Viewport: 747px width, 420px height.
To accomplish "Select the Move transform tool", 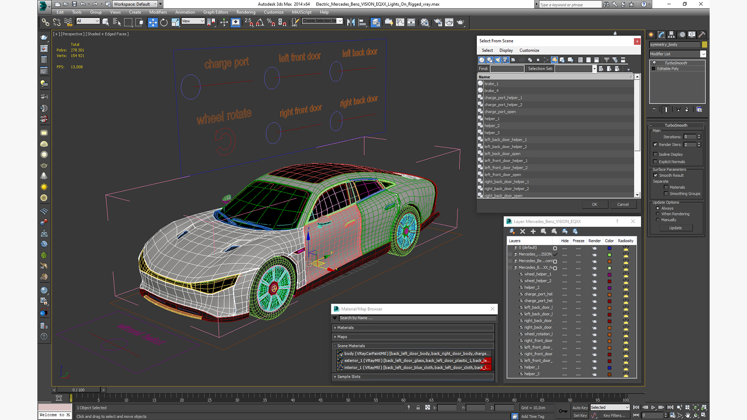I will click(x=153, y=22).
